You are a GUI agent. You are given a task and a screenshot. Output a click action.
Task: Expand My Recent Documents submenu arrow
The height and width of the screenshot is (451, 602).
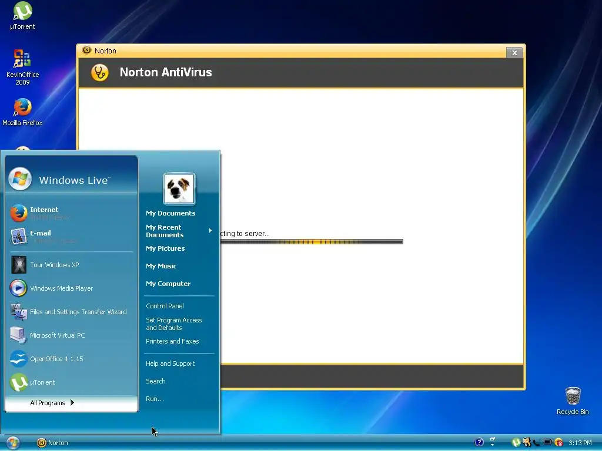click(210, 230)
